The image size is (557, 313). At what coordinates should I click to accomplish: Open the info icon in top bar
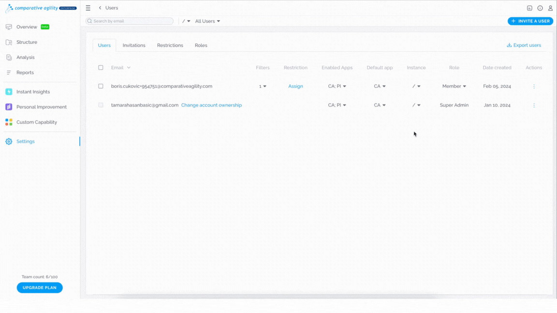(x=540, y=8)
